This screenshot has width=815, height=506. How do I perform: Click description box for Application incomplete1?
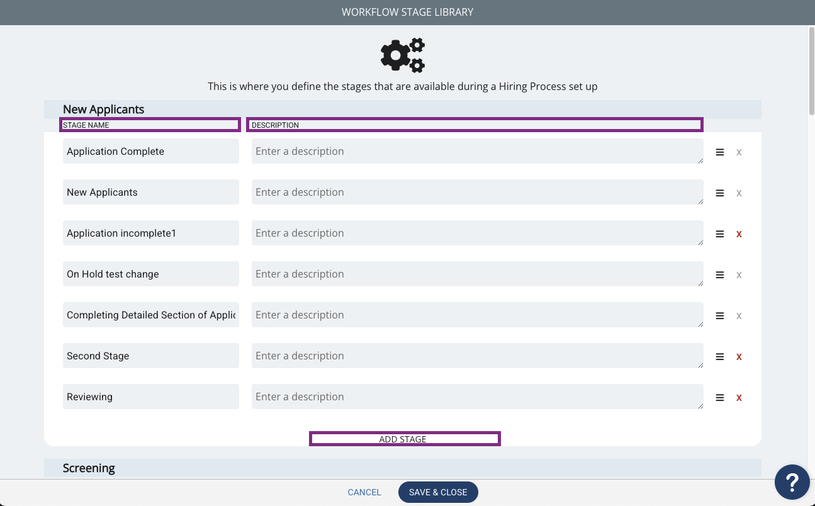[x=478, y=233]
